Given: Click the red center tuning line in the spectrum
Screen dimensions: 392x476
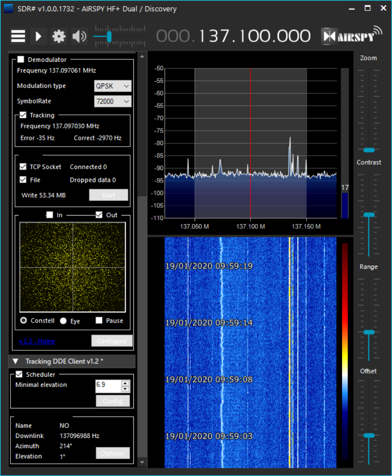Looking at the screenshot, I should click(250, 142).
